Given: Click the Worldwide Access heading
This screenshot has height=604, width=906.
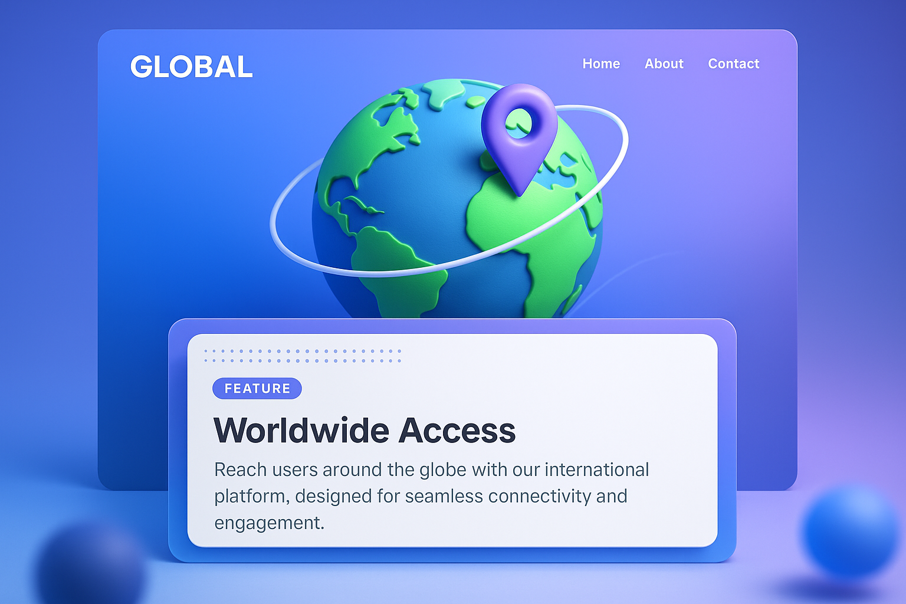Looking at the screenshot, I should point(365,429).
